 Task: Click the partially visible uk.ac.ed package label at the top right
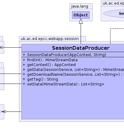pos(113,3)
